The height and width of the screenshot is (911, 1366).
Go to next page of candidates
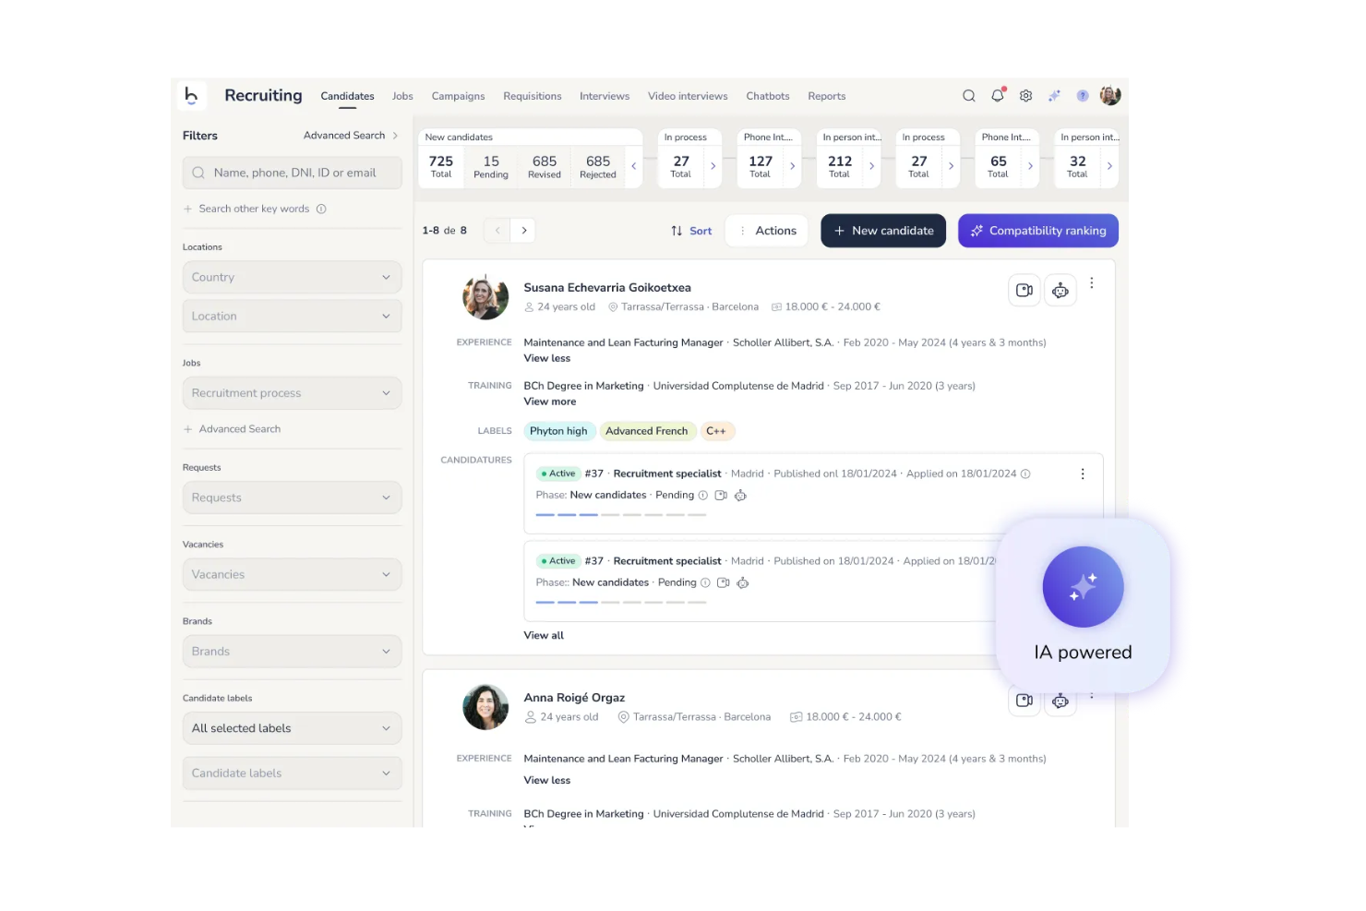(524, 231)
